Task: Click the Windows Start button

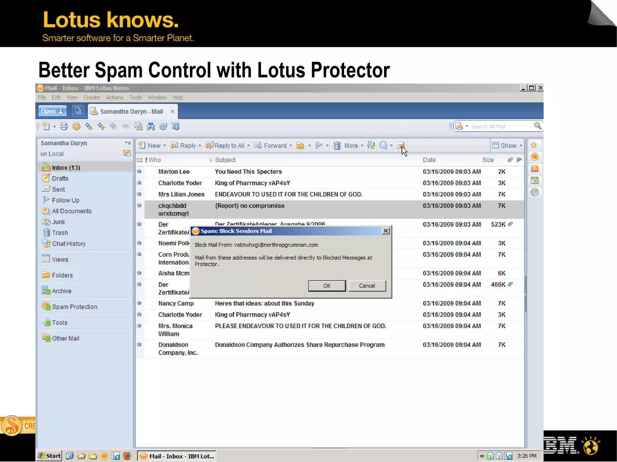Action: (49, 456)
